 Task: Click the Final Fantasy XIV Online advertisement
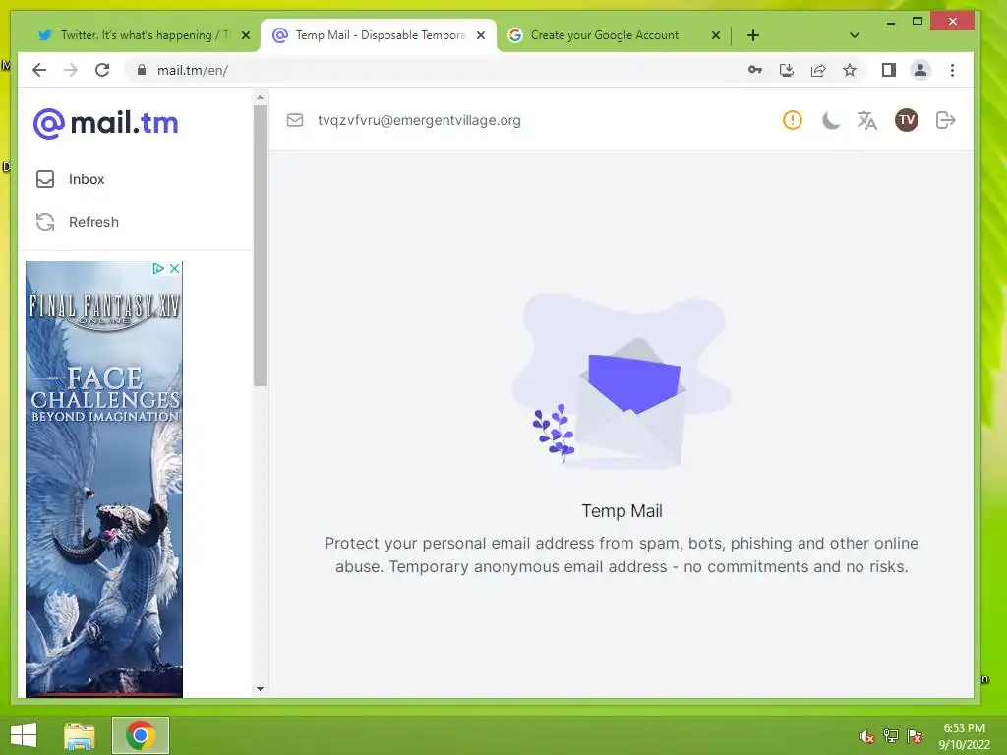104,479
